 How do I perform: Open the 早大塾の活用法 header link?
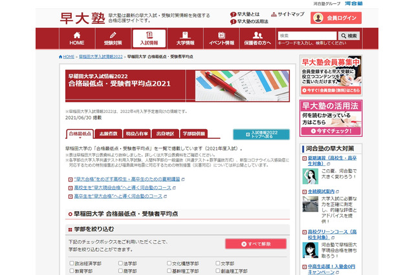click(249, 21)
